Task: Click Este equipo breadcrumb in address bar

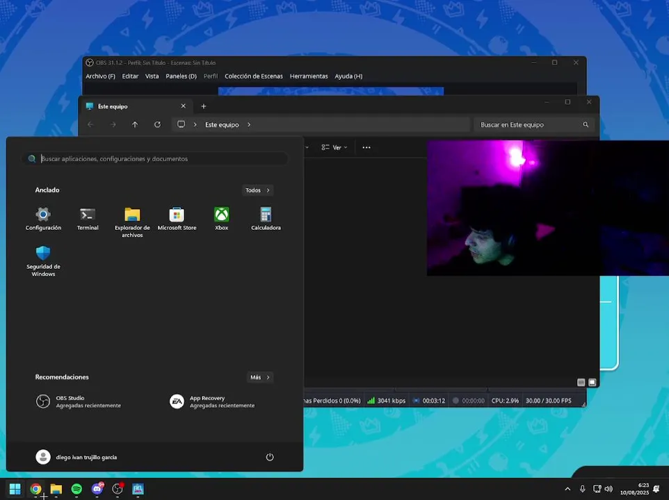Action: click(222, 125)
